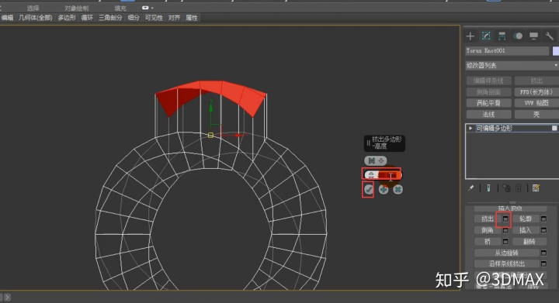Screen dimensions: 559x303
Task: Cancel extrude with the caddy X
Action: click(398, 190)
